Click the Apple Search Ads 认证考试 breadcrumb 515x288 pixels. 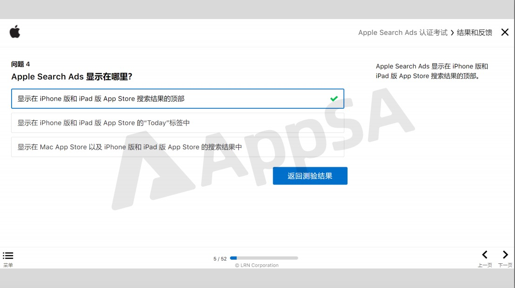point(403,33)
